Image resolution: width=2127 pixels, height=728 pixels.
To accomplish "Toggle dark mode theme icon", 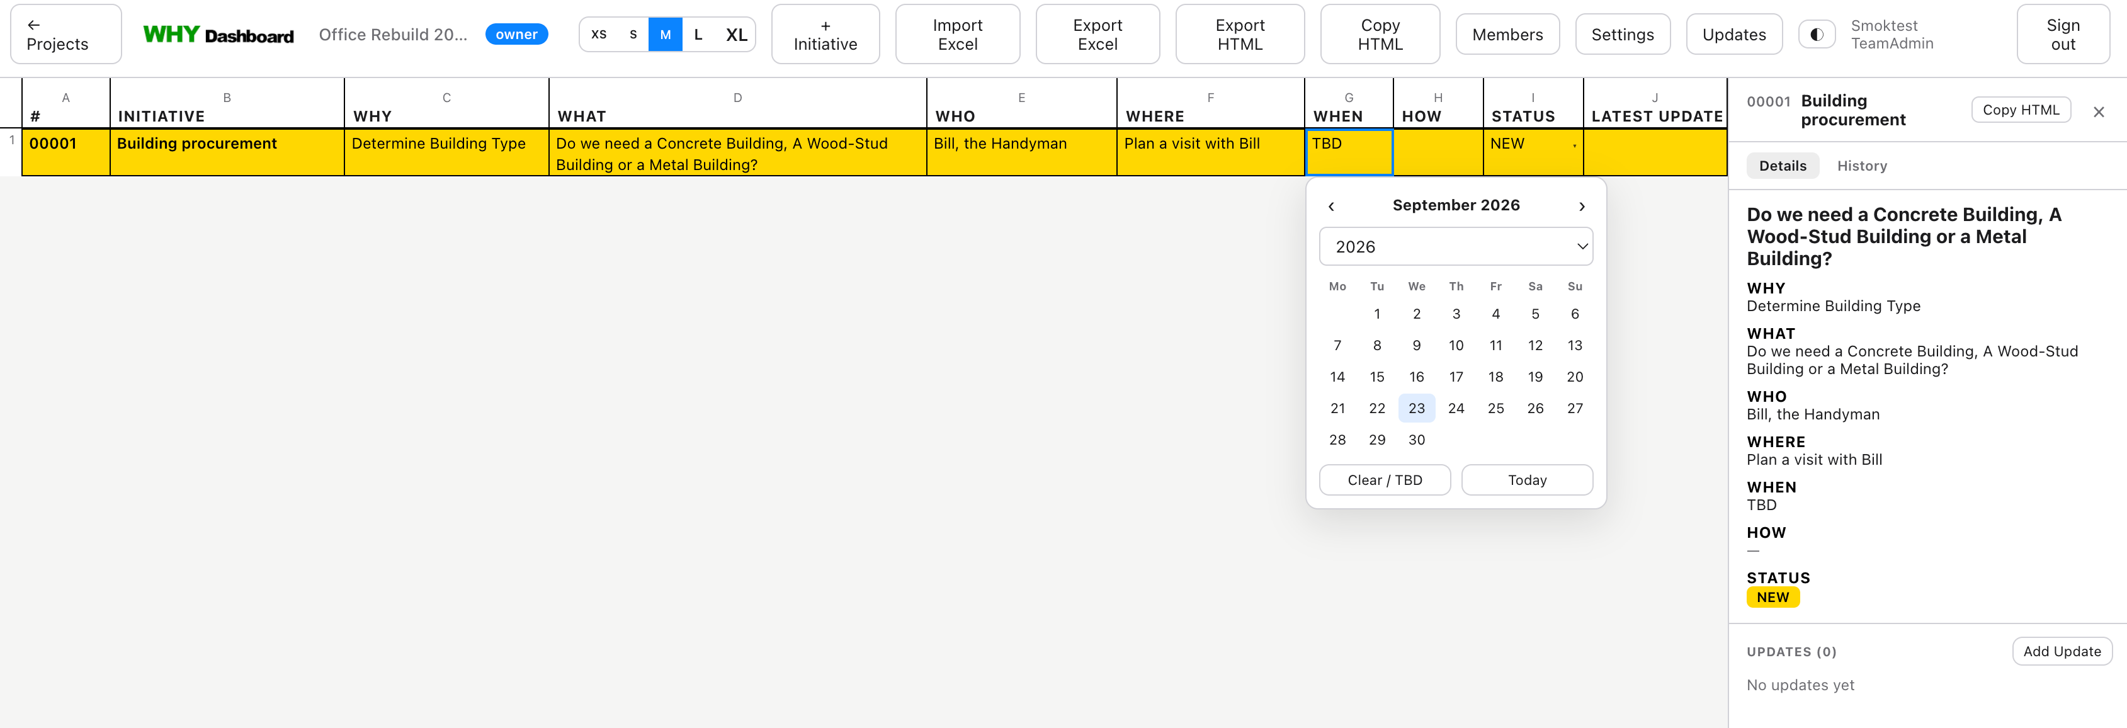I will pyautogui.click(x=1817, y=34).
